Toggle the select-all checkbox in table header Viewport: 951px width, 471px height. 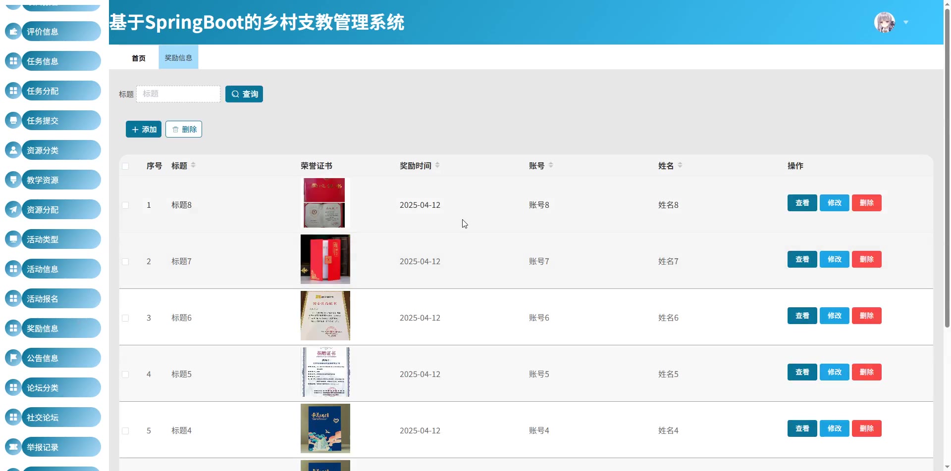125,166
